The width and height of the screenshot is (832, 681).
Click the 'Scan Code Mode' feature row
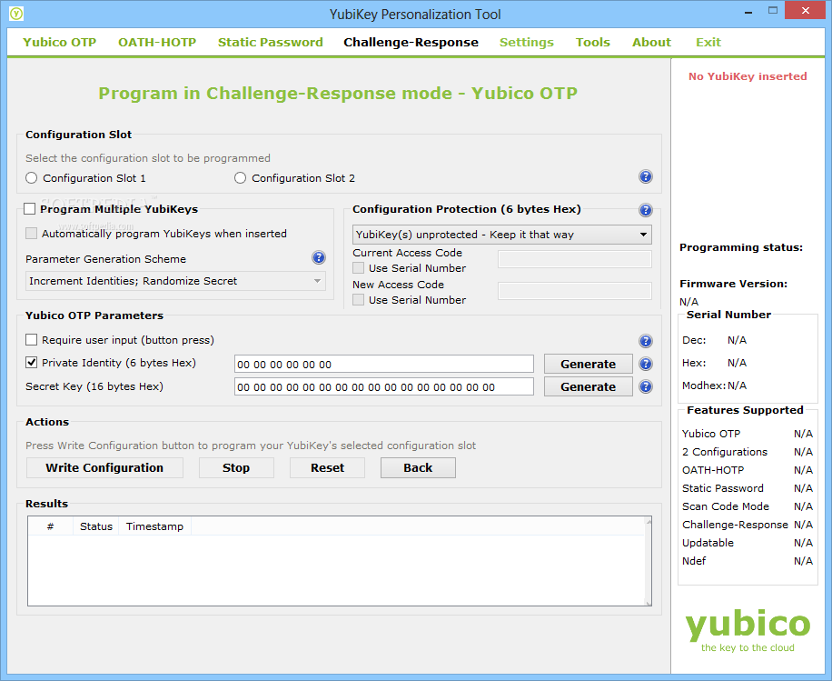click(x=748, y=506)
